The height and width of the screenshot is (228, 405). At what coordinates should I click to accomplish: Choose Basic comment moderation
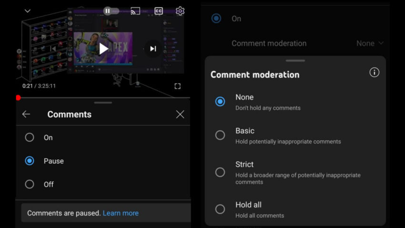pos(220,135)
